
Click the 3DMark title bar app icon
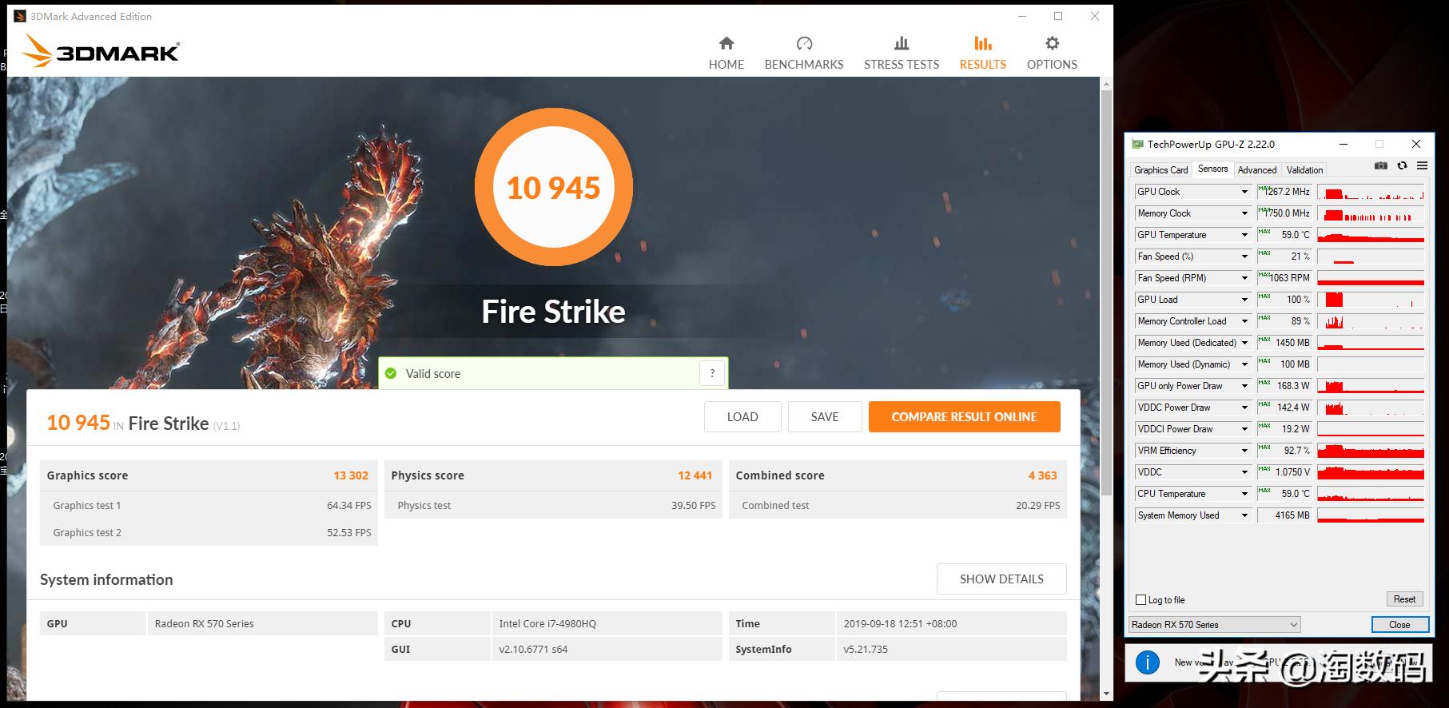(x=20, y=16)
